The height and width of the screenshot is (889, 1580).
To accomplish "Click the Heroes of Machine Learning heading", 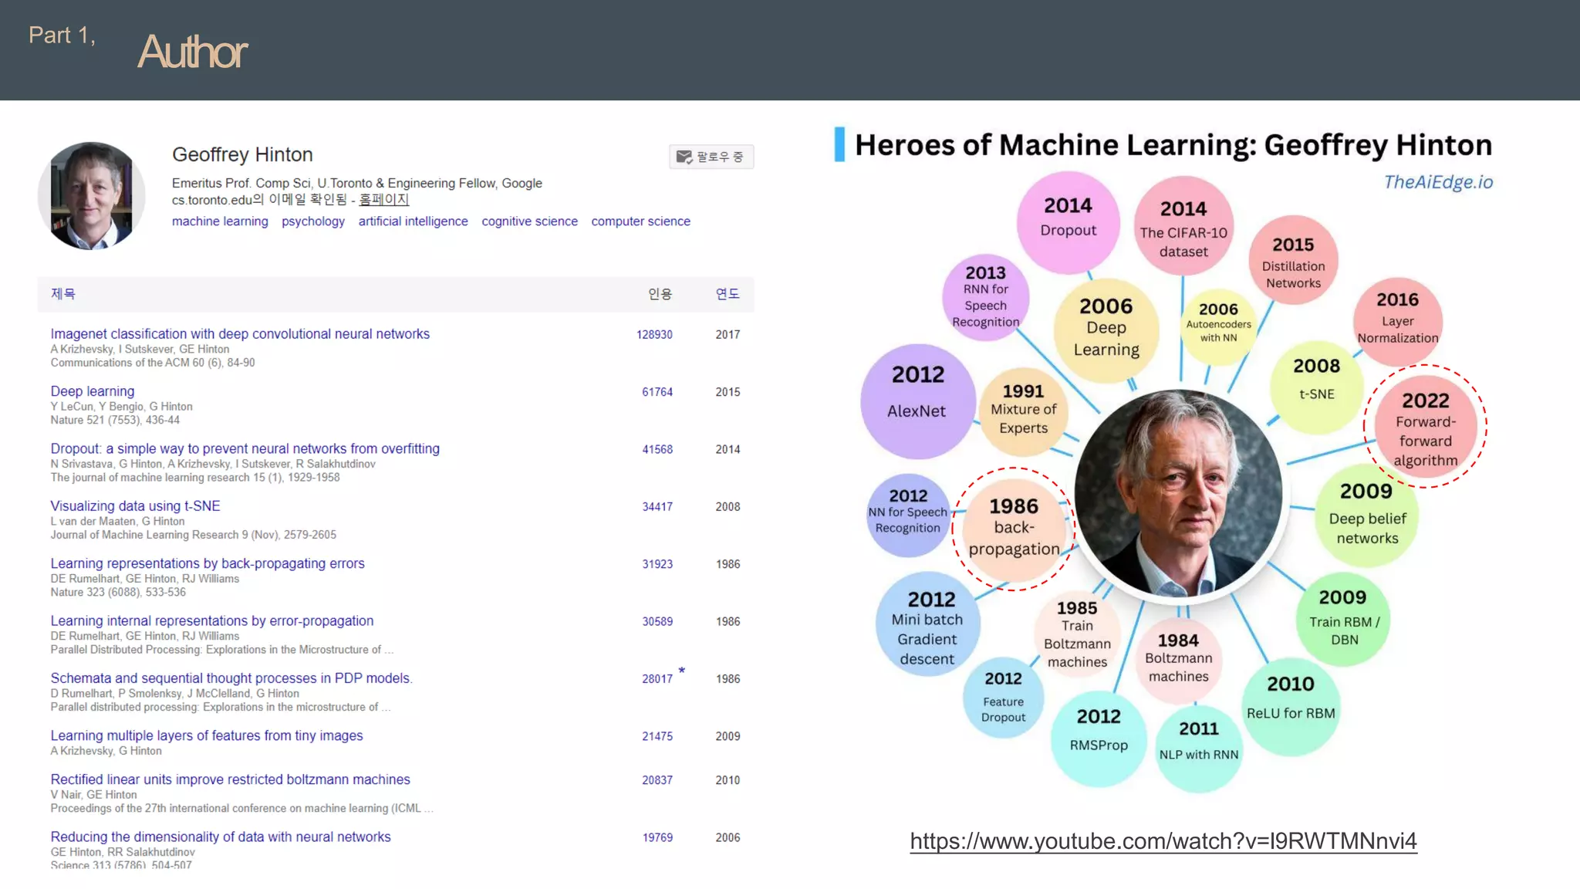I will click(x=1173, y=145).
